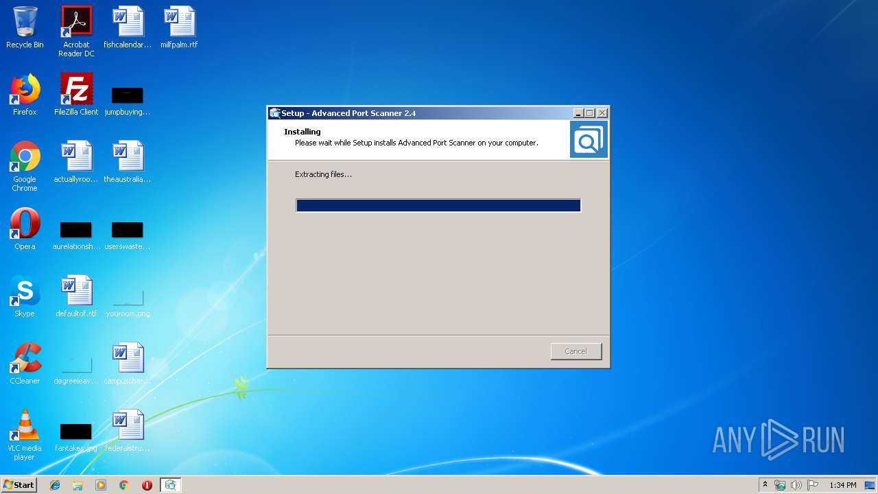Open the Opera taskbar icon
Viewport: 878px width, 494px height.
(147, 485)
